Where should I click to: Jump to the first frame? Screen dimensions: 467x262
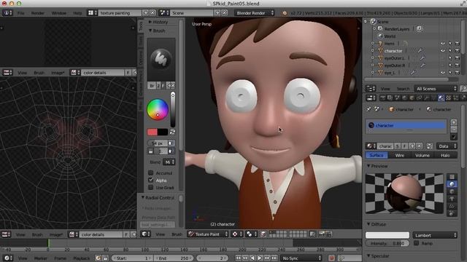(x=238, y=258)
